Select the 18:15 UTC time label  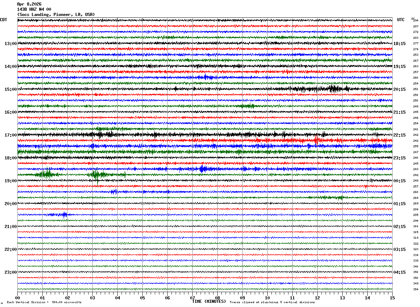(400, 43)
